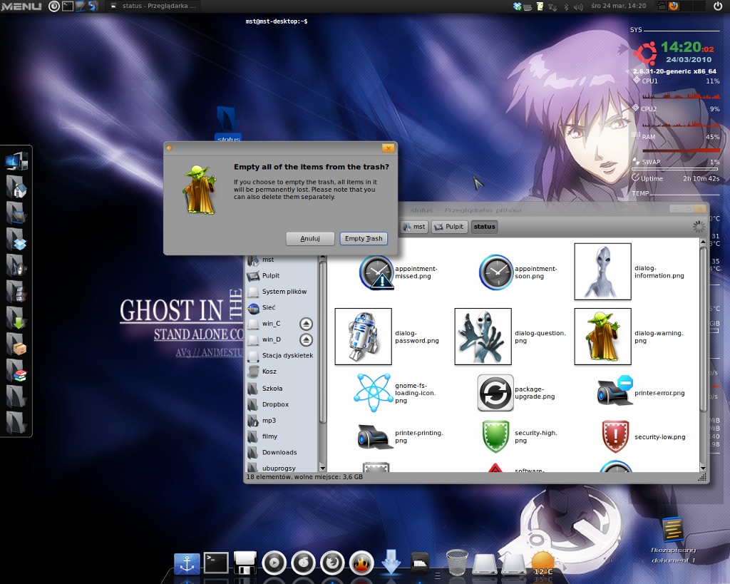This screenshot has height=584, width=730.
Task: Open floppy disk icon in dock
Action: click(x=245, y=563)
